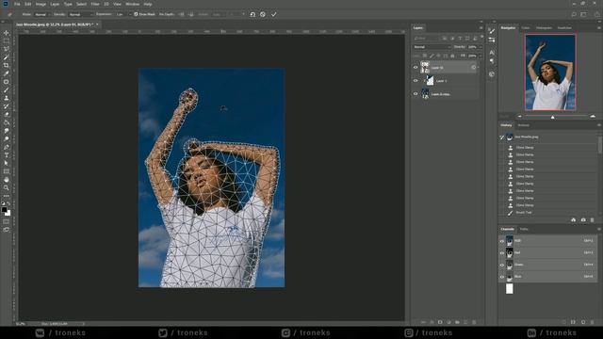Open the Density dropdown
The image size is (603, 339).
tap(80, 14)
